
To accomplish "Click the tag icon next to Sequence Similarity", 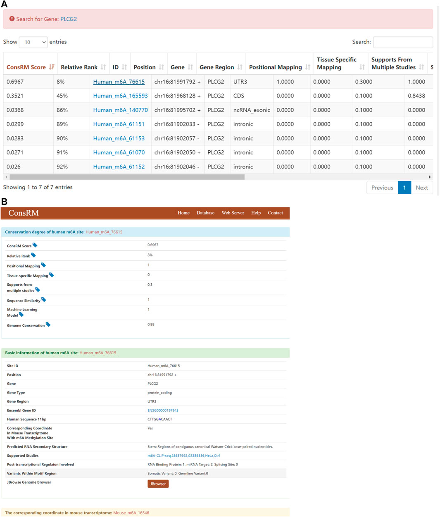I will coord(44,300).
